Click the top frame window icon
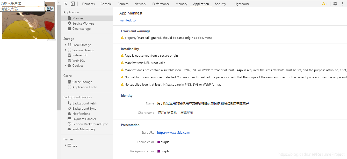This screenshot has height=159, width=347. point(69,145)
